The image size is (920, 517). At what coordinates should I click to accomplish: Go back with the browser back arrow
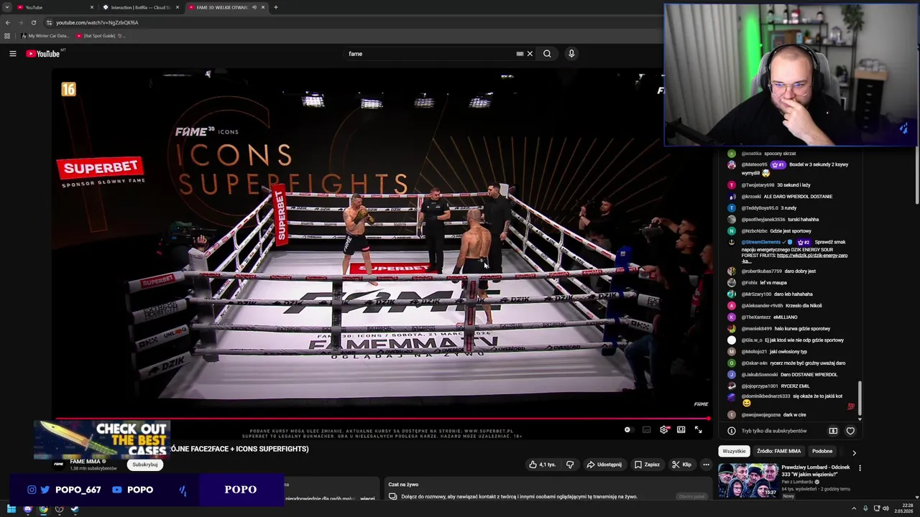coord(8,22)
